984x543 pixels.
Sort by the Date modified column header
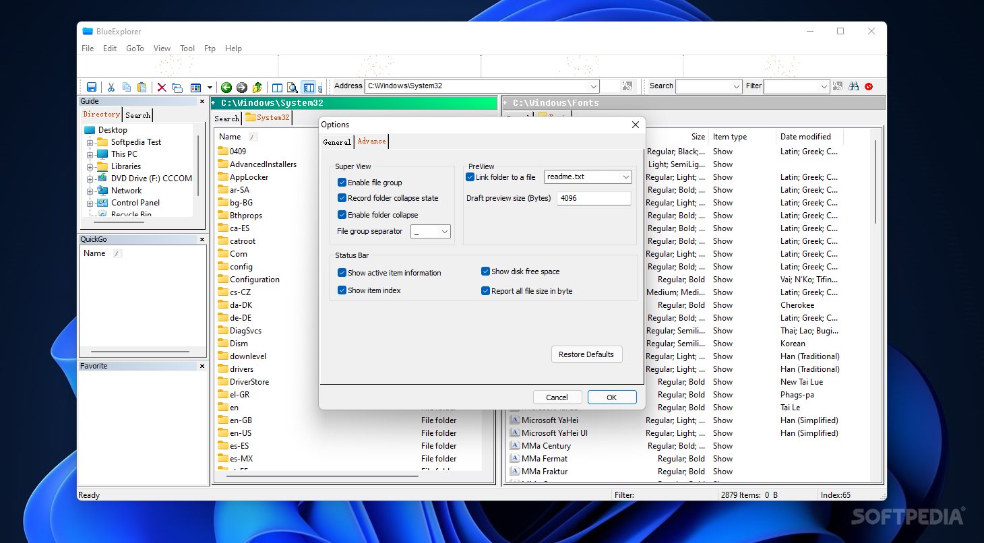pyautogui.click(x=809, y=137)
